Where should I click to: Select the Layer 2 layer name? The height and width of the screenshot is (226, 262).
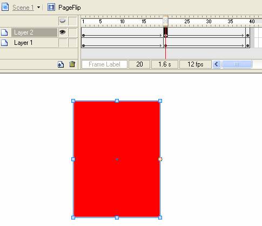[x=24, y=32]
